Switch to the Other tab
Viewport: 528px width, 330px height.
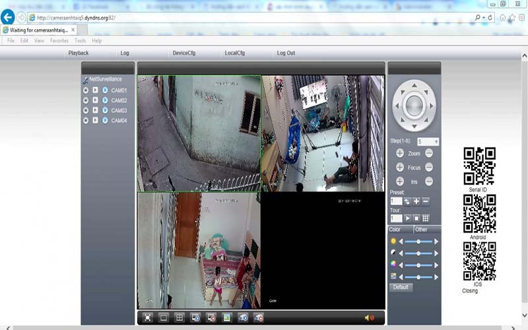coord(422,230)
